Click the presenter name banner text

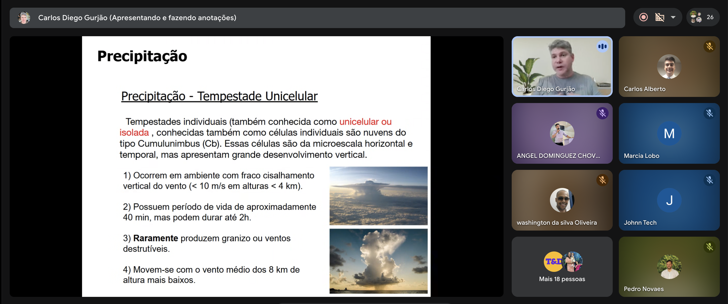(137, 18)
